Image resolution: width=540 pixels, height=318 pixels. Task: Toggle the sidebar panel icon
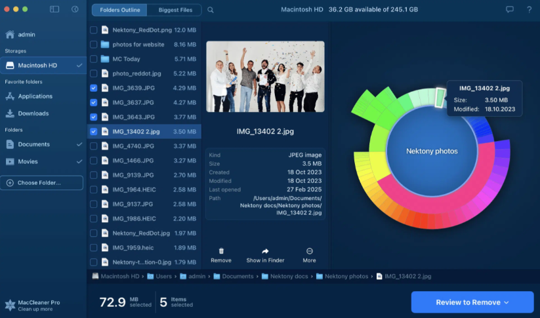[x=54, y=9]
